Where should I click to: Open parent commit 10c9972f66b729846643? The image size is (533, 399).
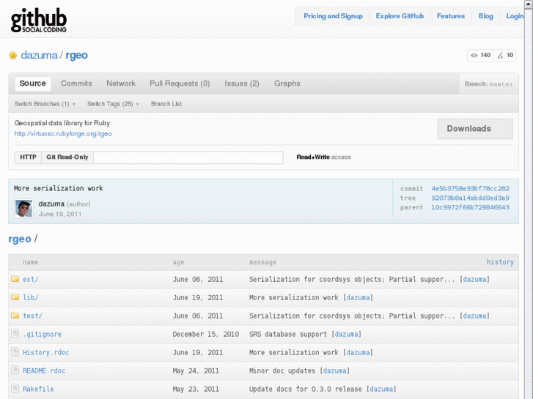click(x=470, y=207)
